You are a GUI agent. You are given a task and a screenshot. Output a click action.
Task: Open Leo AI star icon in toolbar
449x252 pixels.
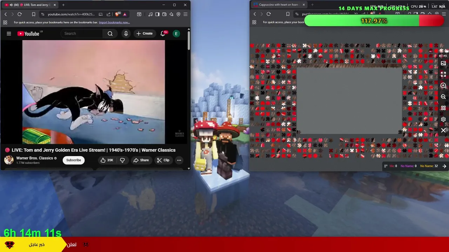172,14
